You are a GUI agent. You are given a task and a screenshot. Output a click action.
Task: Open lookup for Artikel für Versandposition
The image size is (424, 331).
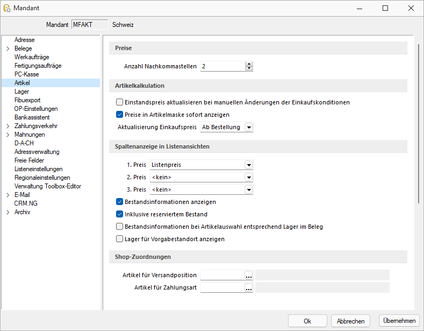(x=248, y=275)
